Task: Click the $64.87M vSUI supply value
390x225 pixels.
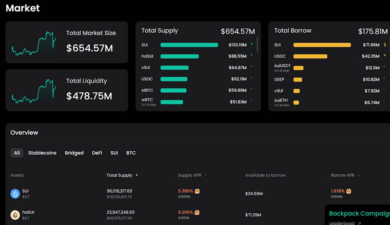Action: pos(238,68)
